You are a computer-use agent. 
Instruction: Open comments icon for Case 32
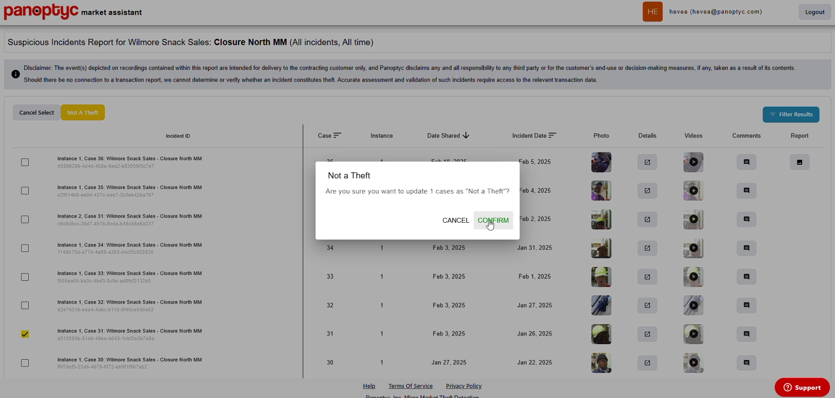point(747,305)
